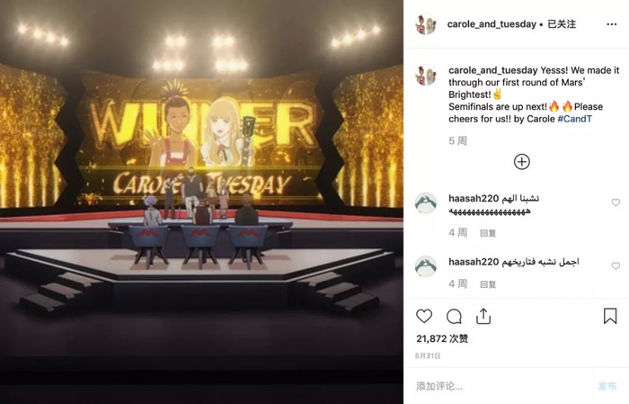
Task: Focus the 添加评论 comment input field
Action: (x=501, y=386)
